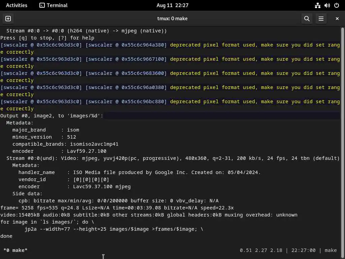This screenshot has height=259, width=345.
Task: Select tmux window '0 make' in status bar
Action: (x=15, y=250)
